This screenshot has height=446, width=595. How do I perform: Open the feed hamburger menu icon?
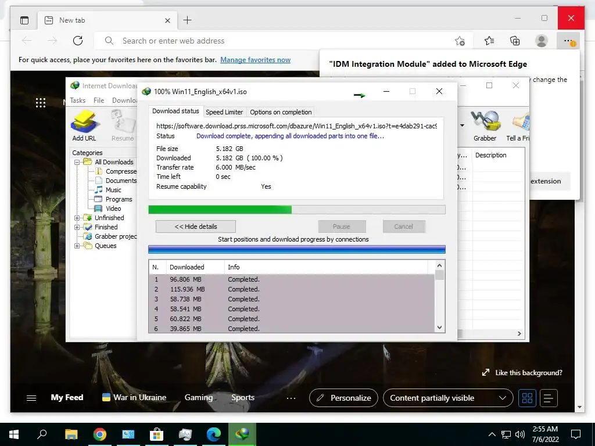point(31,398)
